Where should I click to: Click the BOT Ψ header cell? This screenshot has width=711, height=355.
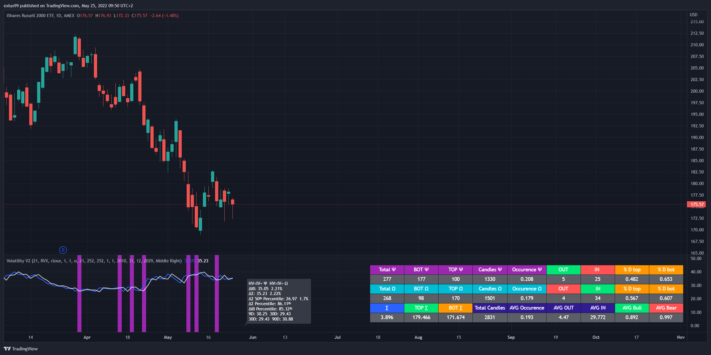click(x=421, y=270)
